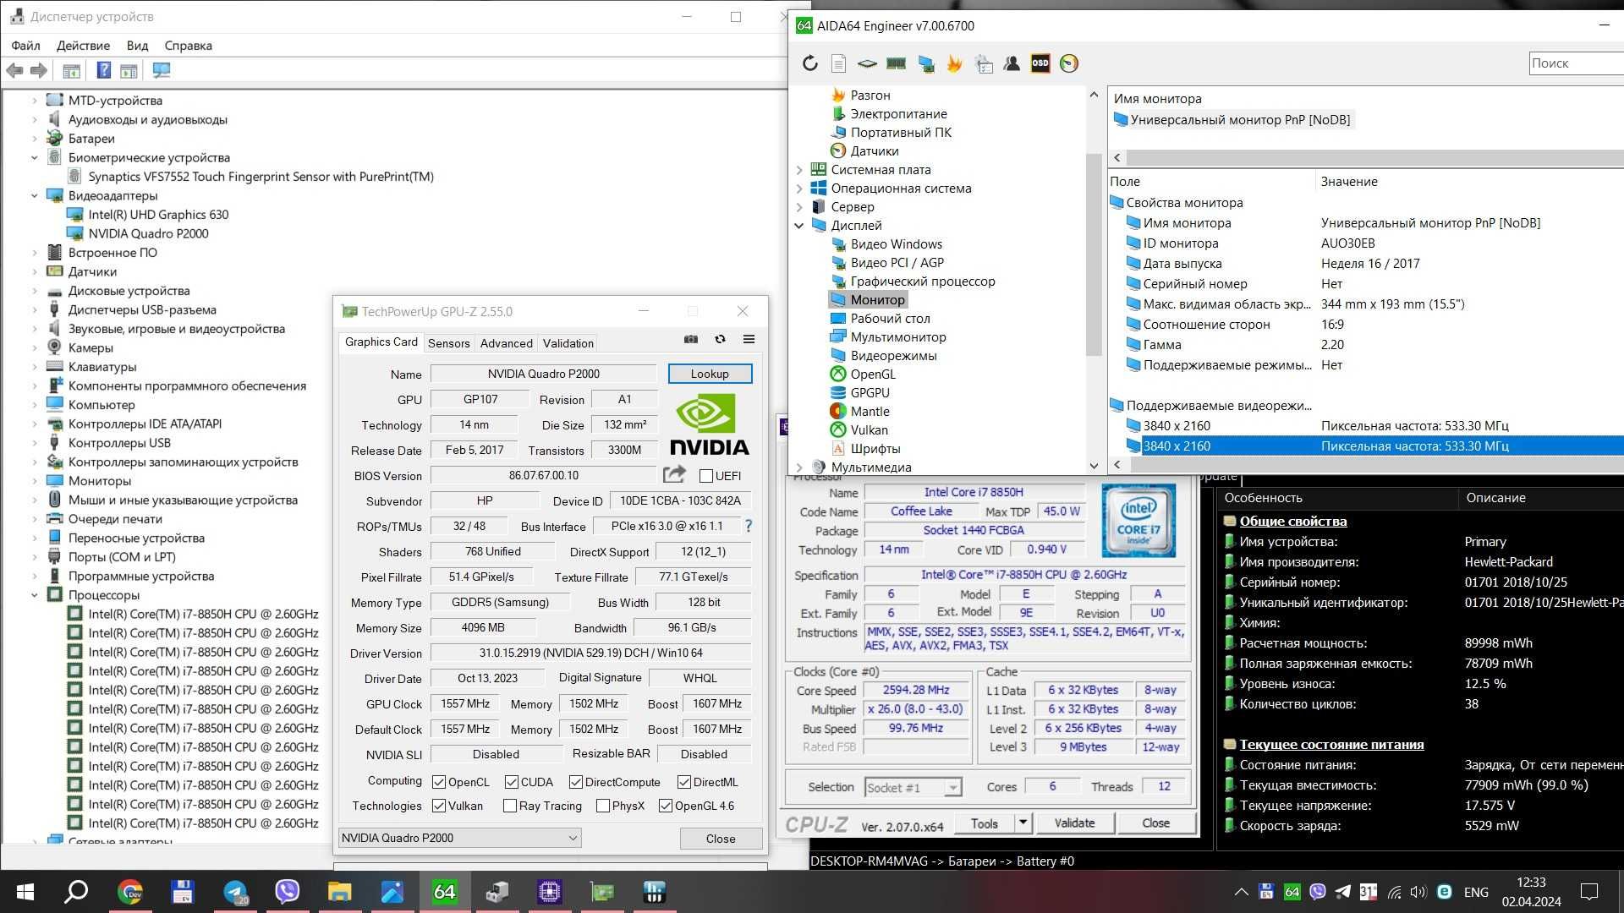Viewport: 1624px width, 913px height.
Task: Open the CPU-Z Tools dropdown arrow
Action: point(1023,823)
